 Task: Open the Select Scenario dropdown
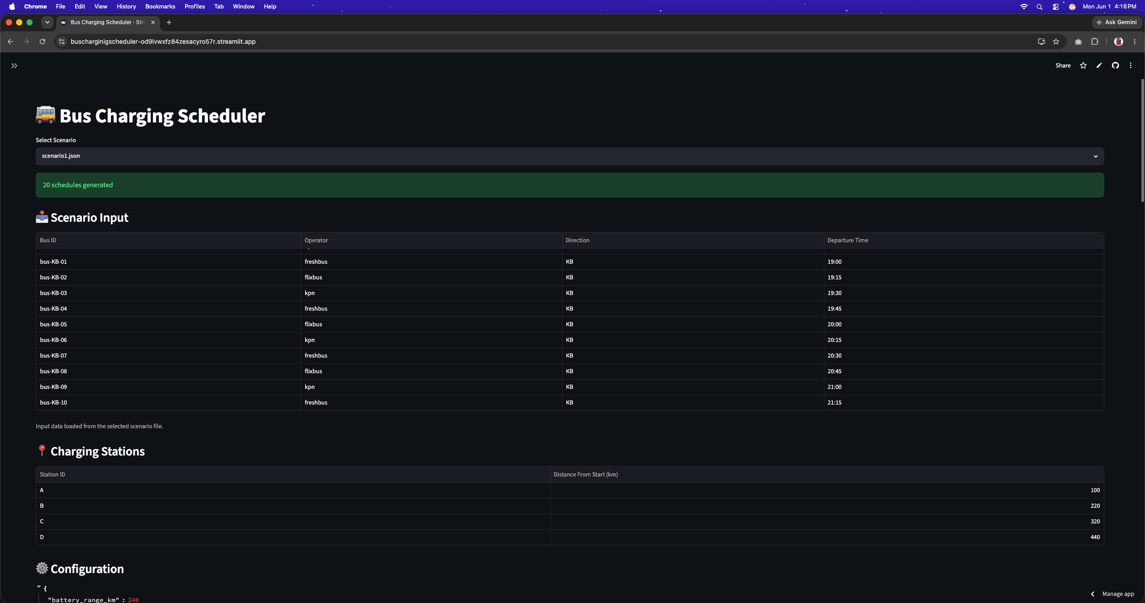pos(570,156)
